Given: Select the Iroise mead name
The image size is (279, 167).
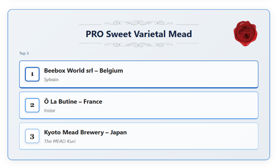Looking at the screenshot, I should click(x=49, y=111).
